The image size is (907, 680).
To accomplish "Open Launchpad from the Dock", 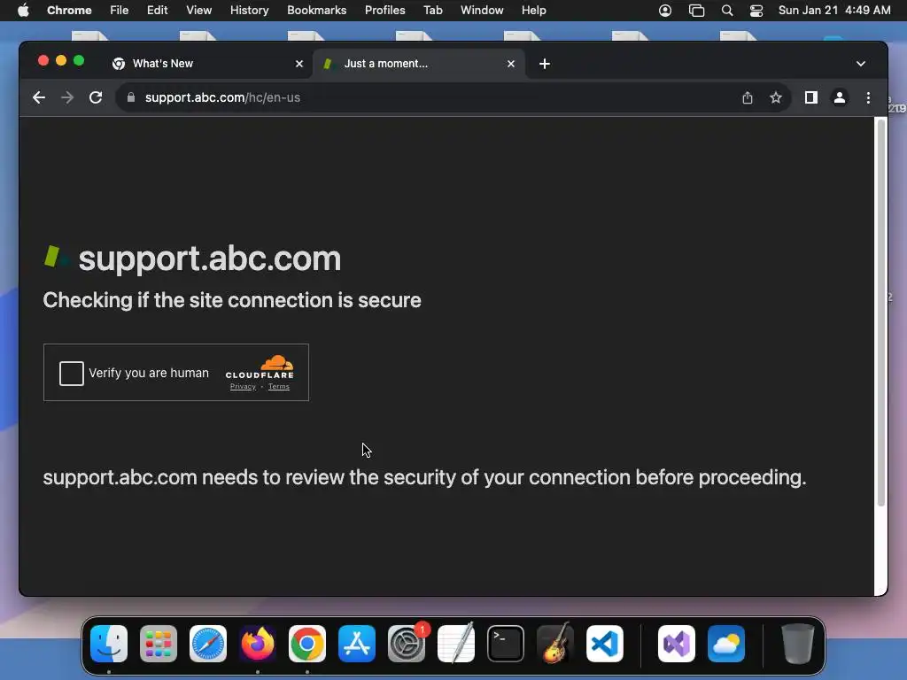I will 159,644.
